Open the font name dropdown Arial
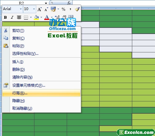Image resolution: width=155 pixels, height=136 pixels. [21, 9]
